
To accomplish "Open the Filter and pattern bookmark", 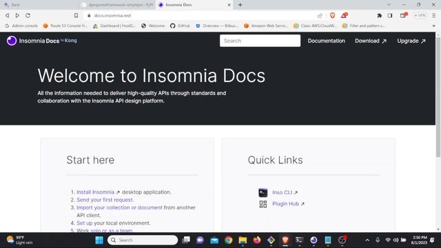I will 364,25.
